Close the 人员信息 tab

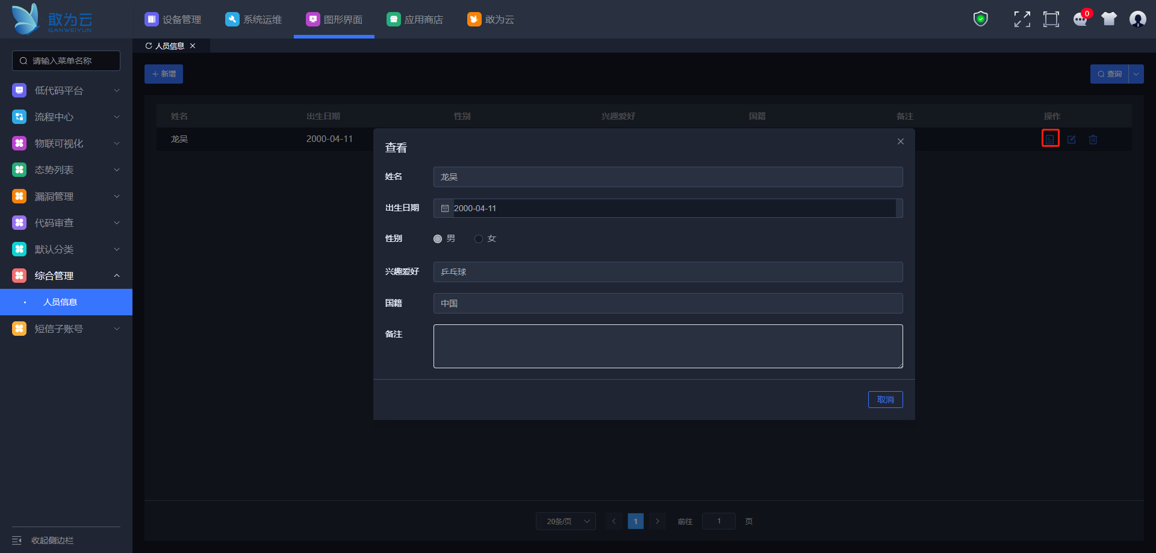(x=193, y=46)
